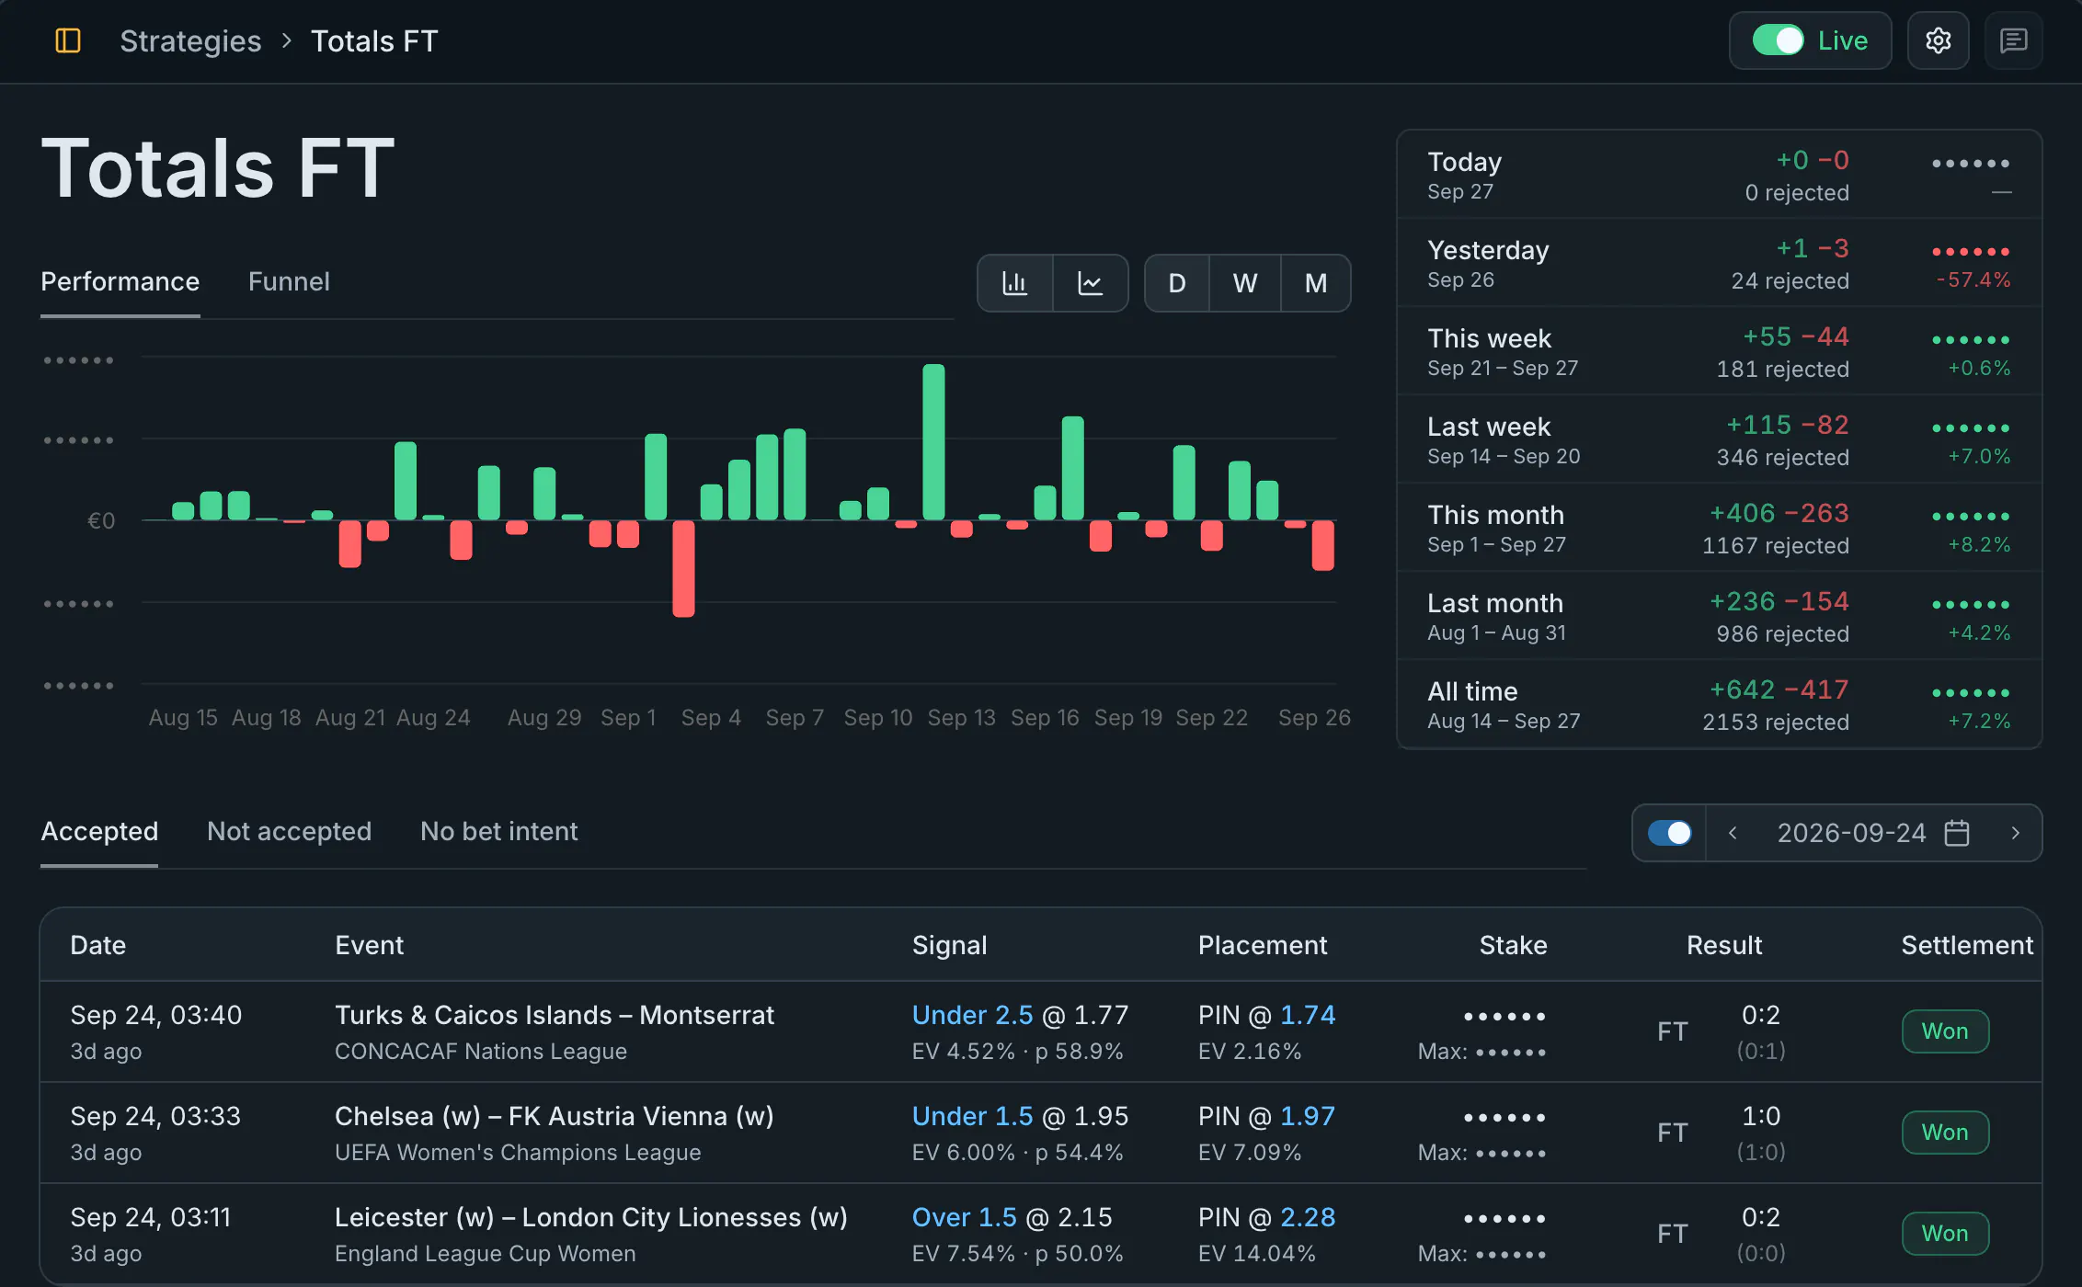Select the Today summary row
The width and height of the screenshot is (2082, 1287).
pos(1719,175)
